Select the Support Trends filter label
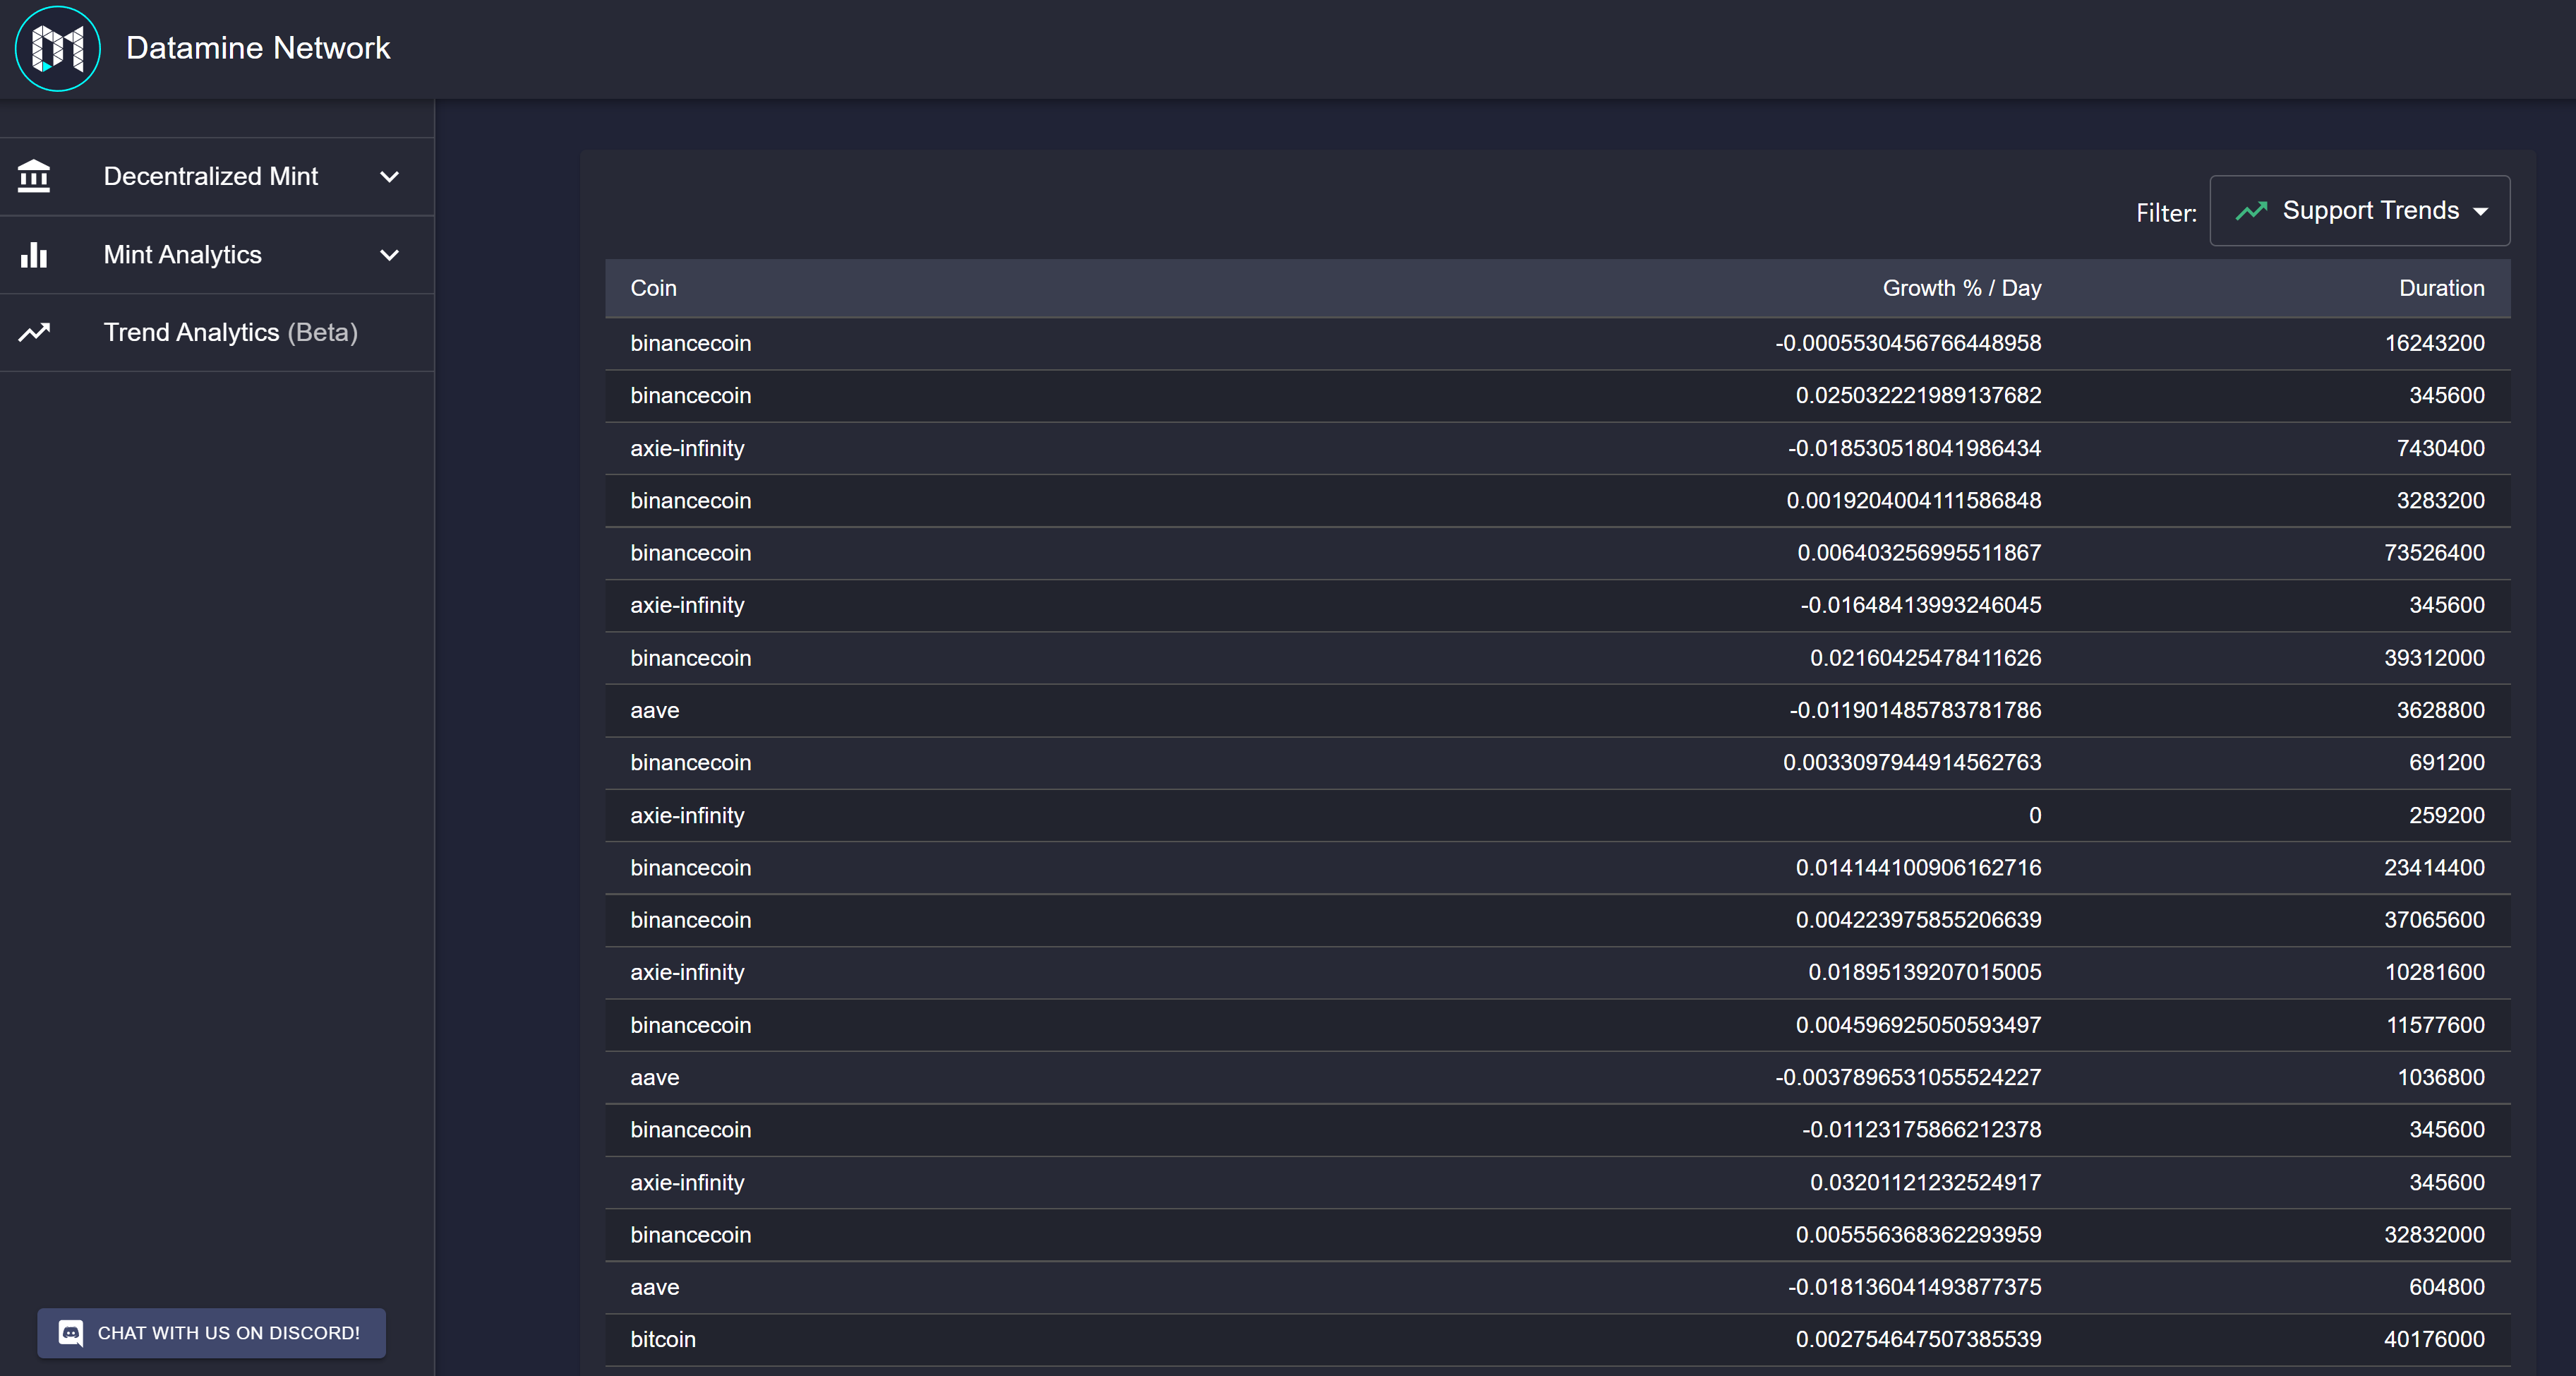 click(x=2370, y=211)
